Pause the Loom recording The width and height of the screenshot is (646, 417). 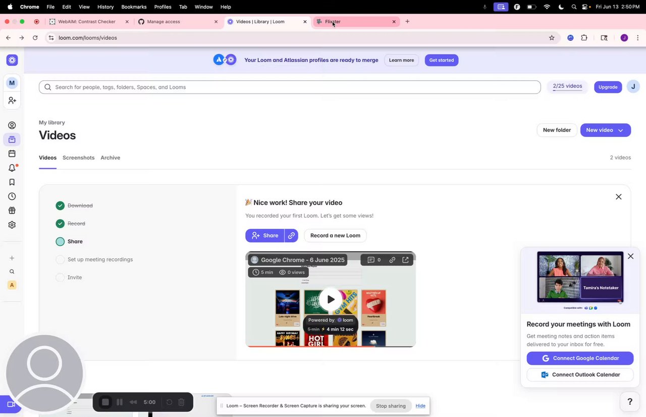[120, 402]
